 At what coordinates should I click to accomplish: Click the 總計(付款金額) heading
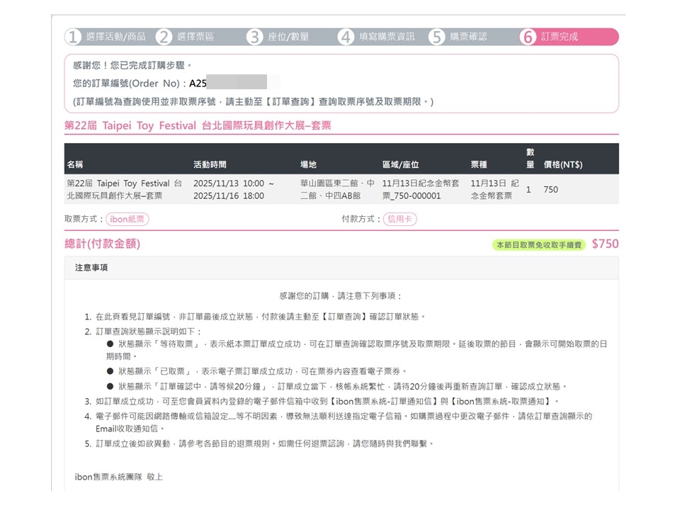pyautogui.click(x=102, y=244)
